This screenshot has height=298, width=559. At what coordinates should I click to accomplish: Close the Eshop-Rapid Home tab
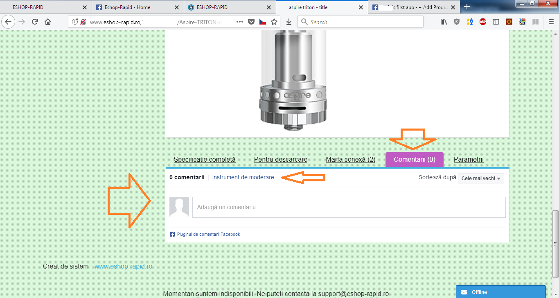pos(177,7)
